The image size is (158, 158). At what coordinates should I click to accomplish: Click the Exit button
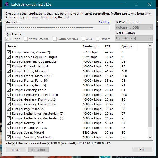(x=142, y=150)
